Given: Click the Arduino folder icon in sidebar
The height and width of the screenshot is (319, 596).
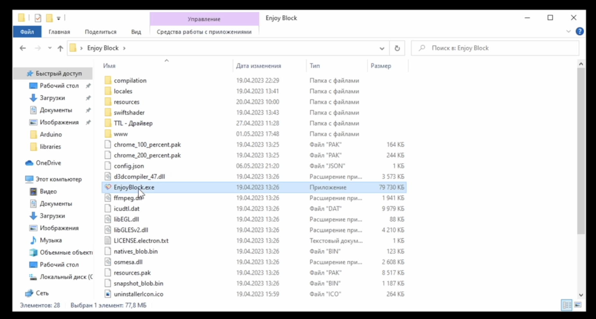Looking at the screenshot, I should pyautogui.click(x=33, y=134).
